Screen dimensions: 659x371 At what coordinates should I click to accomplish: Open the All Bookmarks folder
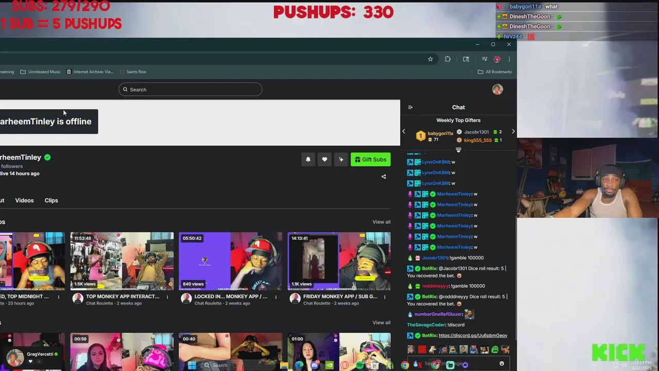(495, 72)
